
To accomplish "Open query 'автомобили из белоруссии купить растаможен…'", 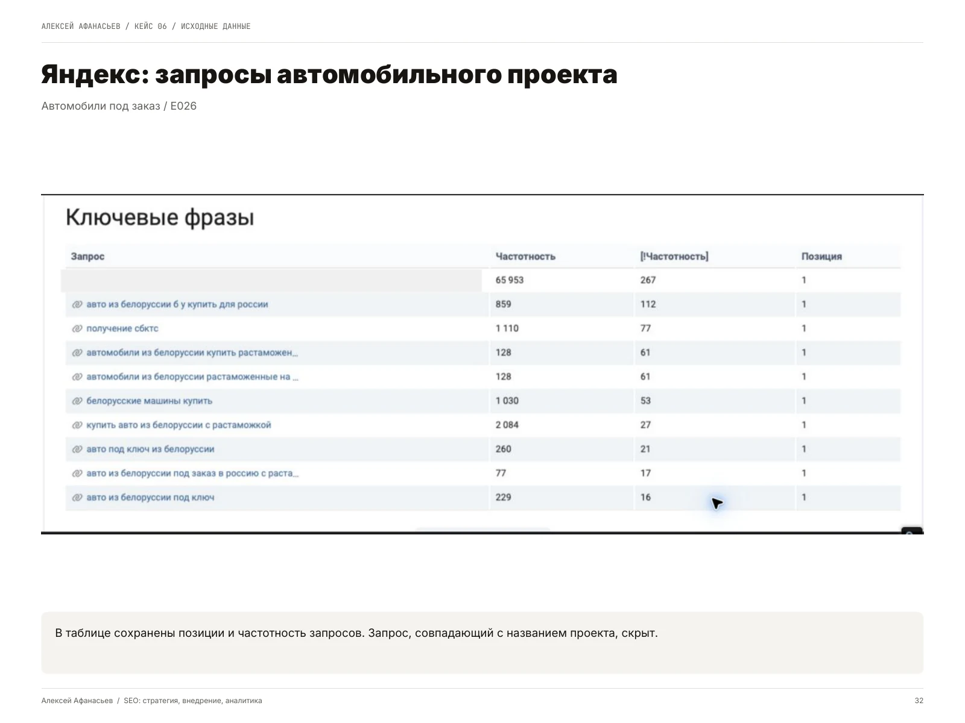I will pos(192,352).
